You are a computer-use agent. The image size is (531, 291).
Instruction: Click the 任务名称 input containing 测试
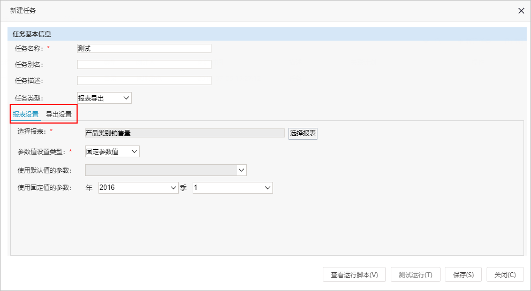[x=144, y=48]
